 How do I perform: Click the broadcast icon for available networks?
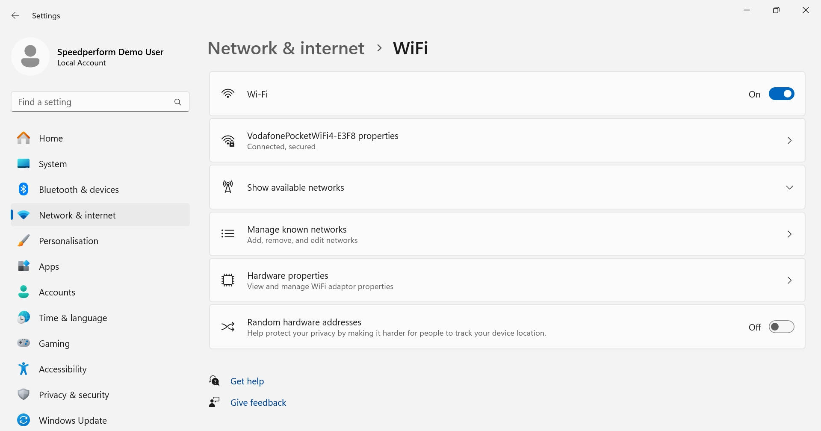(228, 187)
